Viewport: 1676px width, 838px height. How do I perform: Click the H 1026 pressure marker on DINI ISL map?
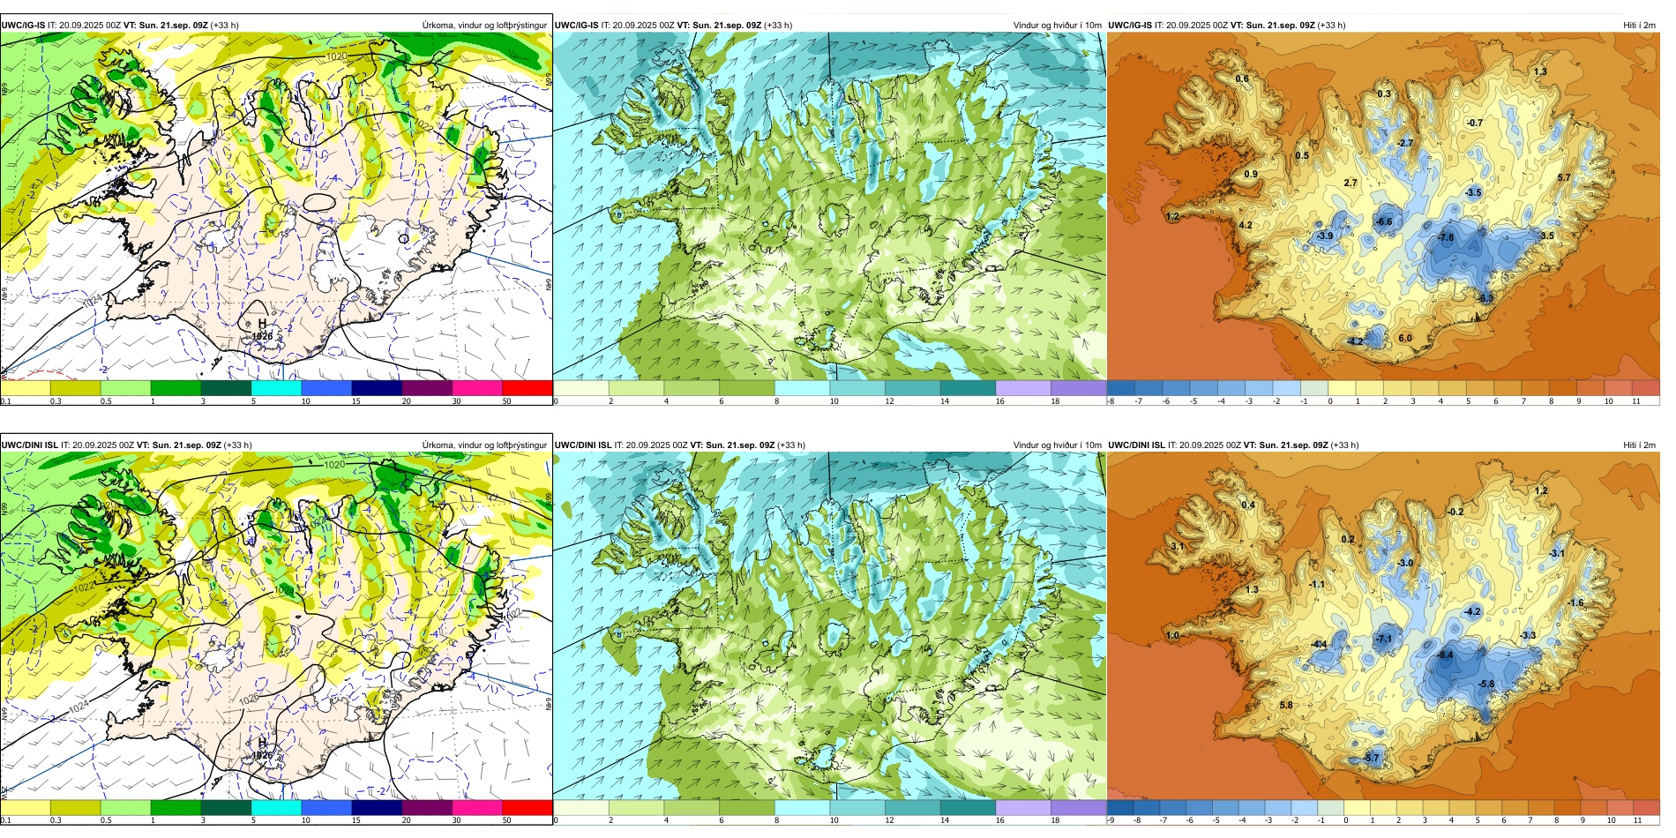coord(262,749)
